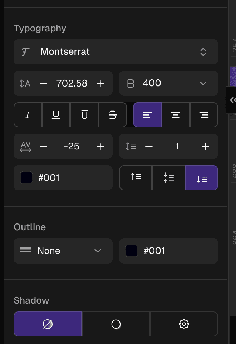
Task: Toggle underline text style
Action: 56,115
